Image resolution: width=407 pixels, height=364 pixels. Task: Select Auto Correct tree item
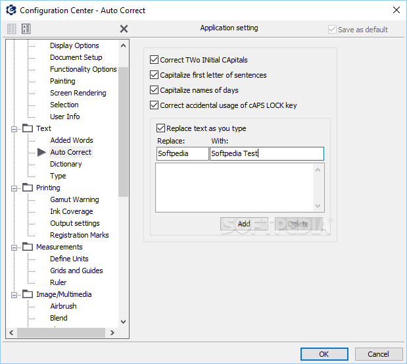(x=71, y=152)
